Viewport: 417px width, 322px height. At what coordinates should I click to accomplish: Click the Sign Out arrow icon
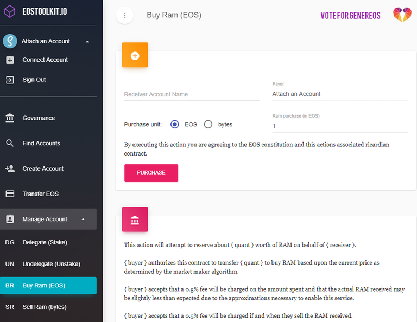pos(10,80)
